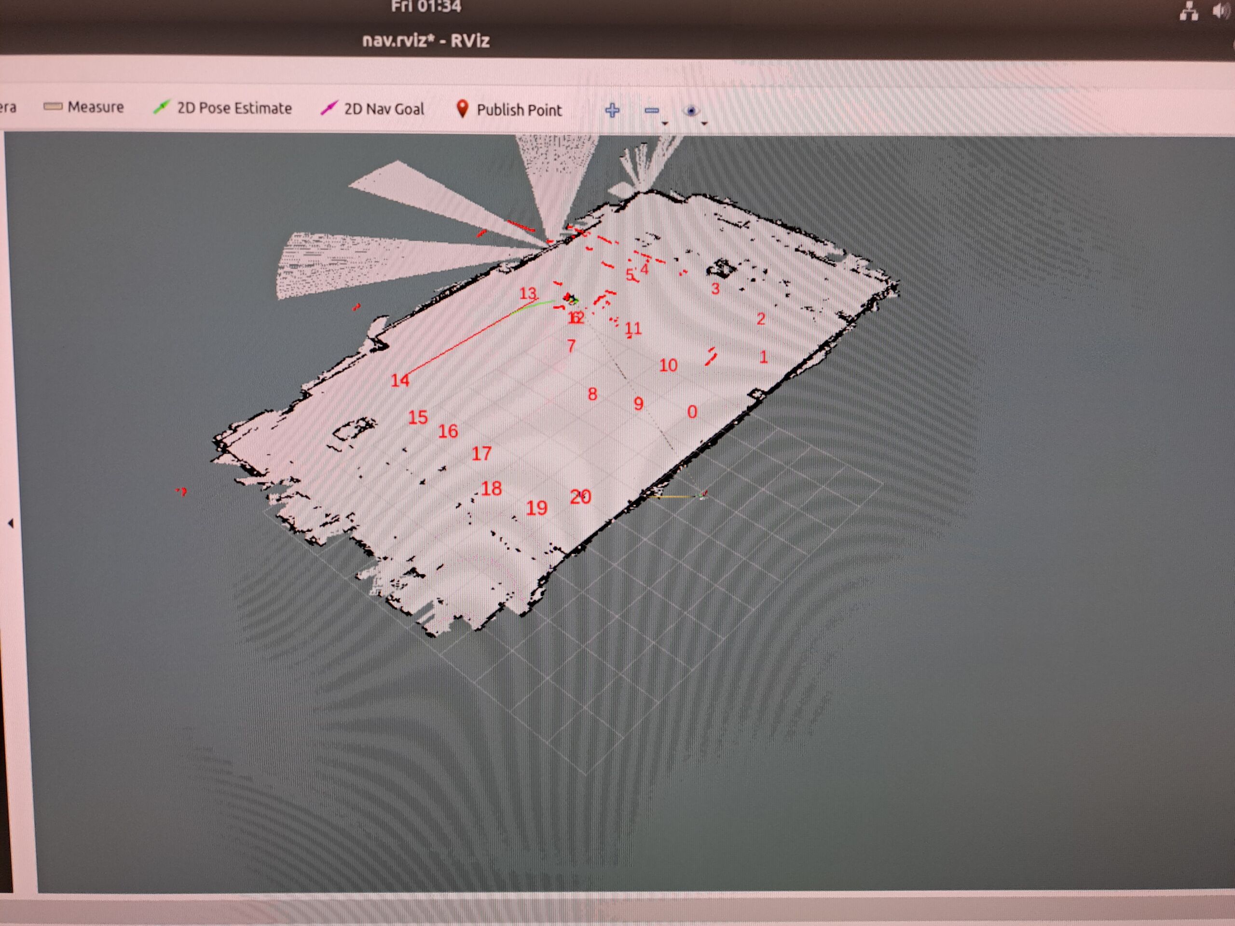
Task: Click waypoint marker 0 on the map
Action: pyautogui.click(x=692, y=412)
